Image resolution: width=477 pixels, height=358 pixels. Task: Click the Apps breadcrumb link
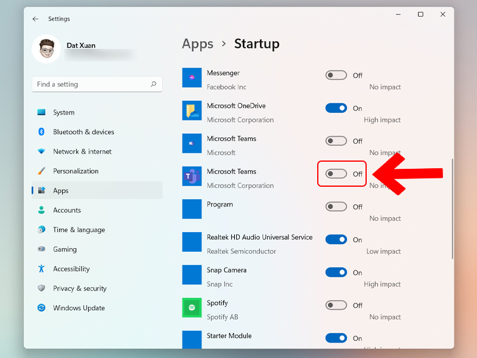[197, 44]
